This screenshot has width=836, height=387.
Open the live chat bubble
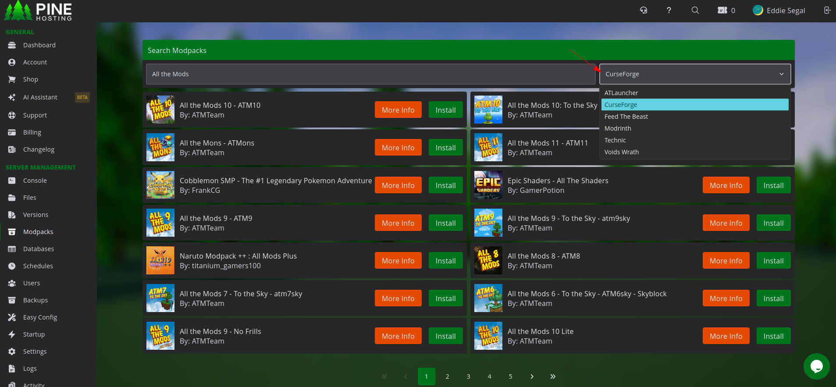pyautogui.click(x=816, y=366)
